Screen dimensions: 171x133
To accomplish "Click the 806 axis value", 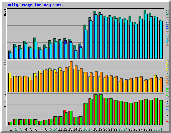I will (5, 64).
